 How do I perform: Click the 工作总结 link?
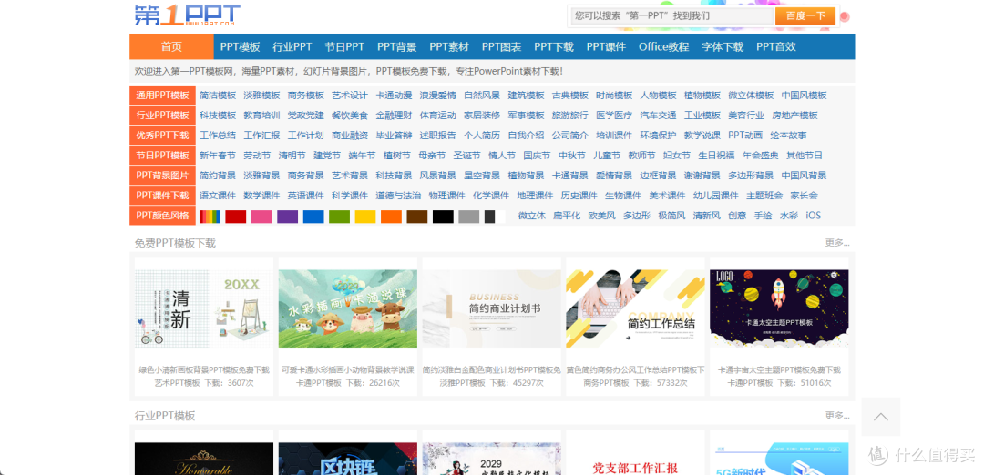pyautogui.click(x=218, y=136)
